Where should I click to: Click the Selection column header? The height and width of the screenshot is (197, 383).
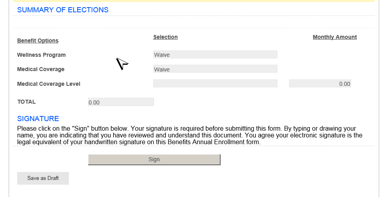165,37
